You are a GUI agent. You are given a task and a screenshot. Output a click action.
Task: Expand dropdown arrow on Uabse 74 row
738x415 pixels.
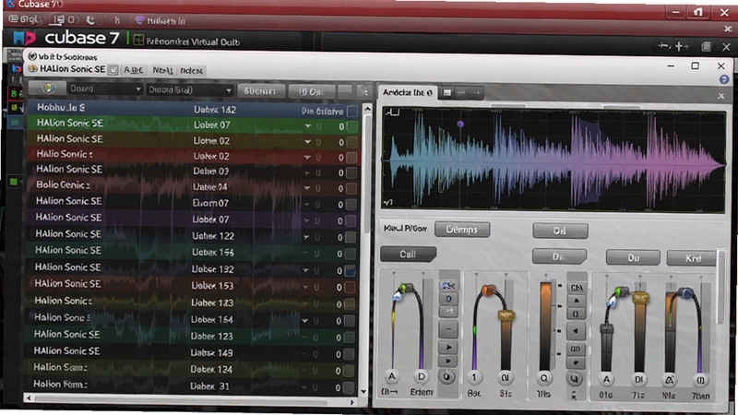pos(306,188)
